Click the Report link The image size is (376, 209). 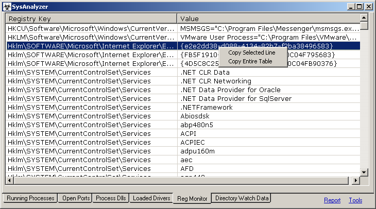(332, 200)
